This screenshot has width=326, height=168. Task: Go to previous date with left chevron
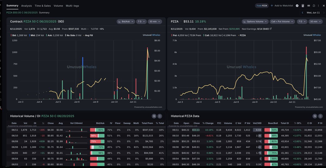tap(303, 12)
